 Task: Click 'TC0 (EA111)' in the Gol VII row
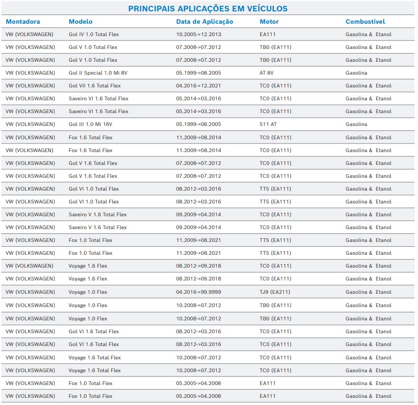(x=275, y=86)
